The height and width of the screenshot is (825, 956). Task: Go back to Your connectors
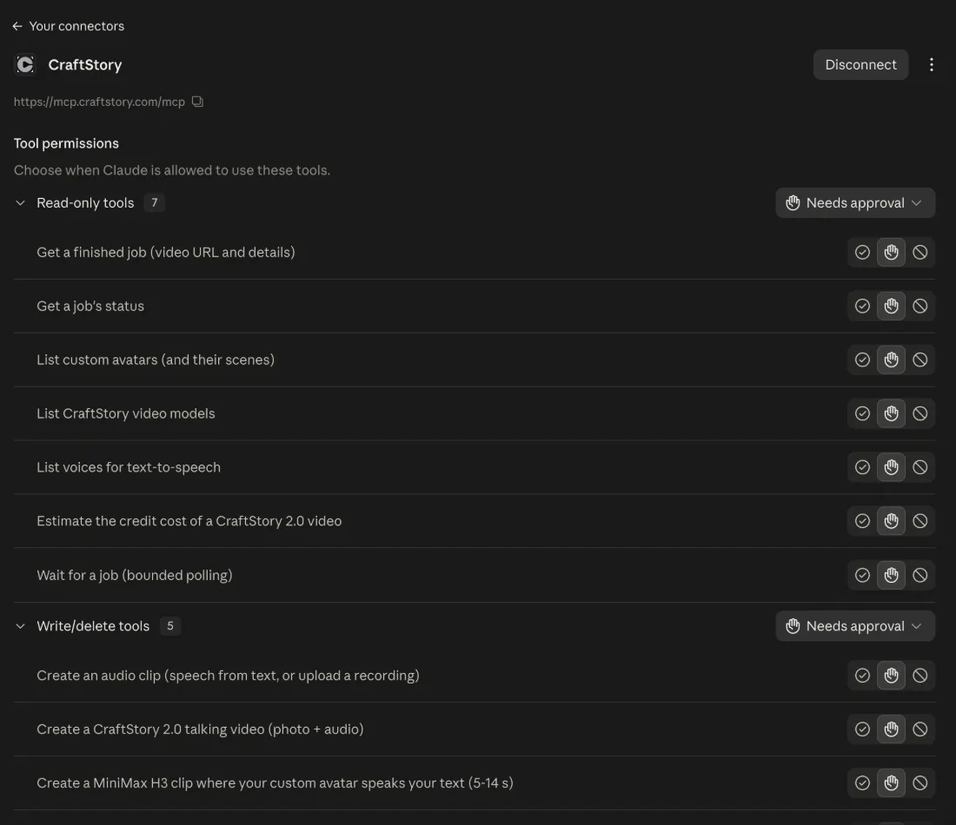(x=68, y=26)
